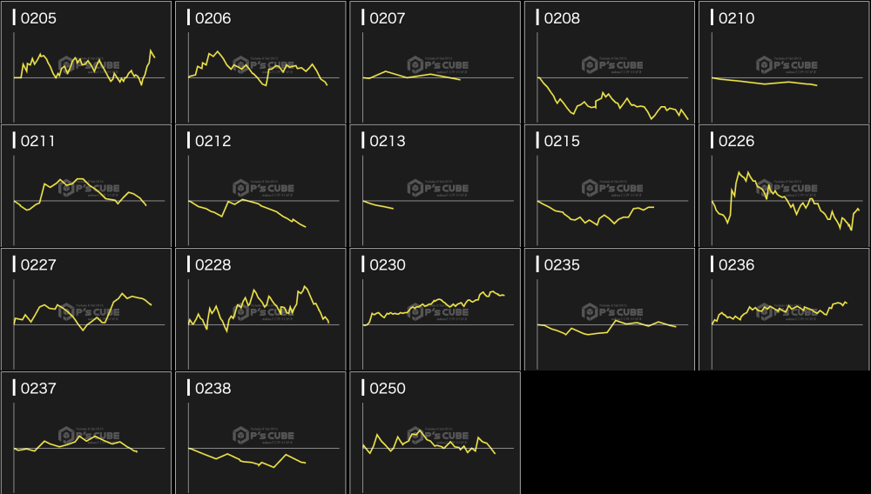The width and height of the screenshot is (871, 494).
Task: Click the P's CUBE logo in panel 0210
Action: pyautogui.click(x=787, y=64)
